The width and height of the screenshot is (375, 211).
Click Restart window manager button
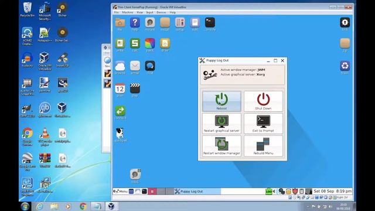click(221, 146)
